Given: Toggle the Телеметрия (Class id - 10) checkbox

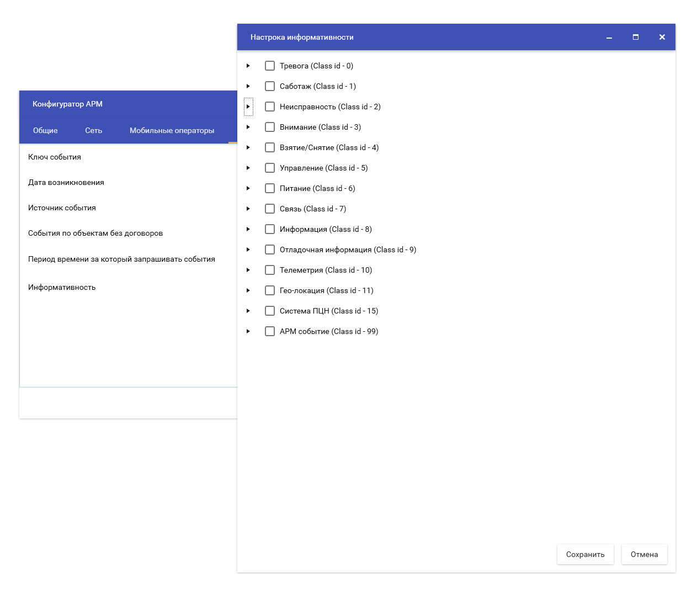Looking at the screenshot, I should coord(270,270).
